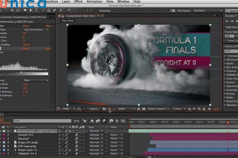Open the Layer menu
Screen dimensions: 238x158
[x=66, y=2]
